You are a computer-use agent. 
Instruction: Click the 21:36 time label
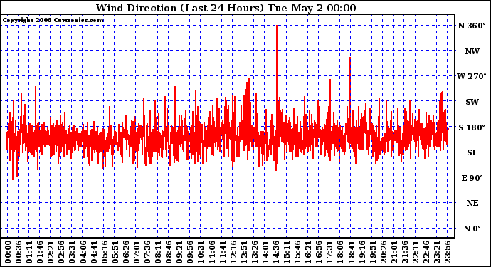pos(405,252)
